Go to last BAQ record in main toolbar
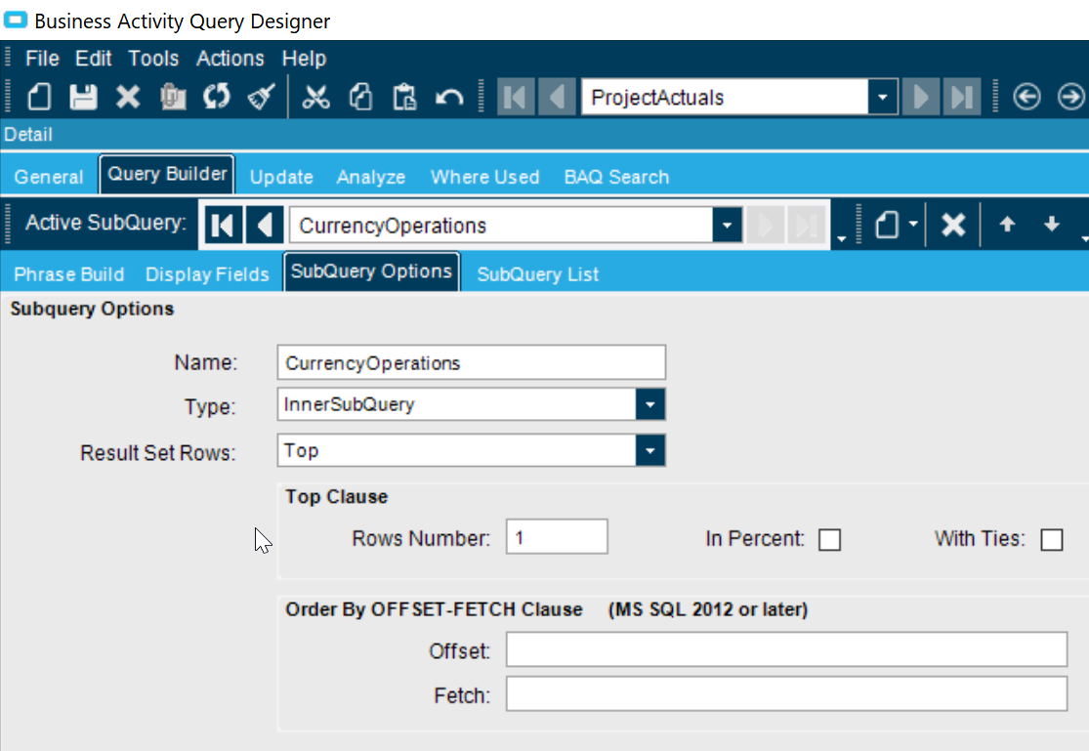This screenshot has height=751, width=1089. 961,97
